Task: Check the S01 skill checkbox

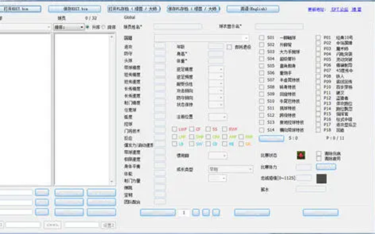Action: (262, 38)
